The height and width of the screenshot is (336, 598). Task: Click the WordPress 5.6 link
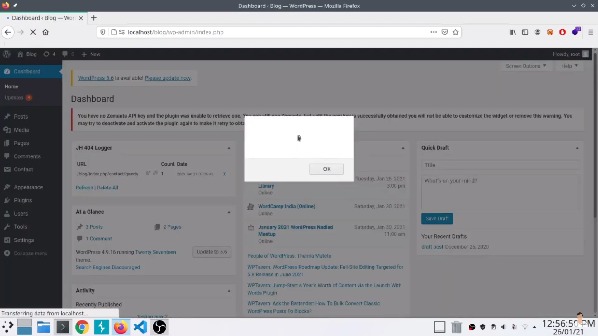(x=96, y=78)
